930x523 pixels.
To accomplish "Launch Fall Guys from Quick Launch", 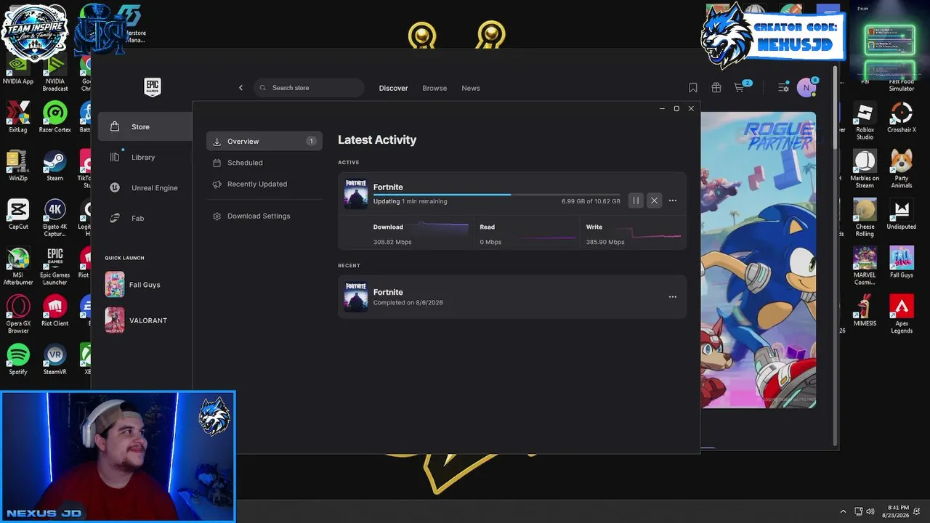I will click(x=133, y=285).
